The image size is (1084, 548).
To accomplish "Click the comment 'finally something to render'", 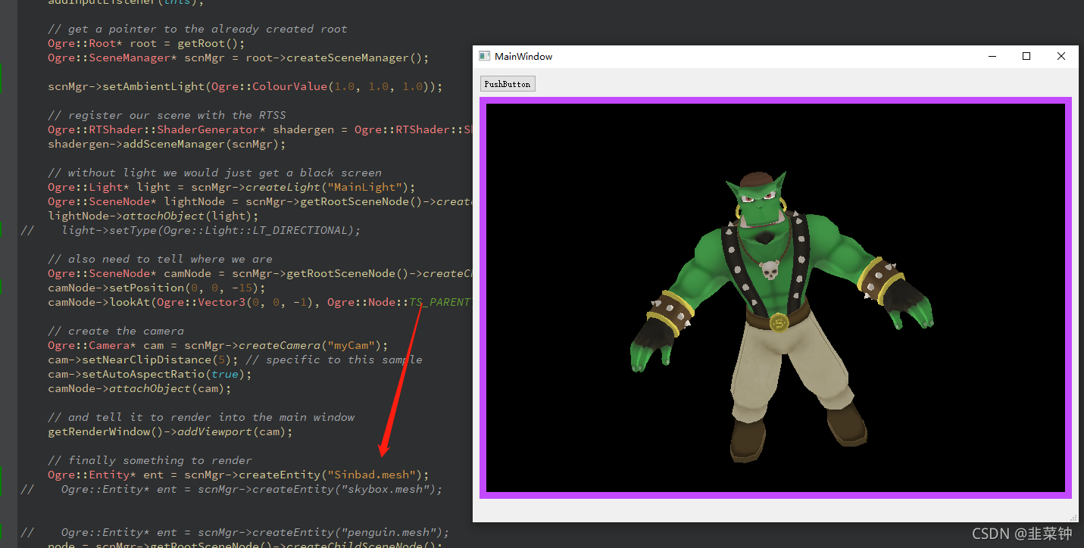I will pos(150,460).
